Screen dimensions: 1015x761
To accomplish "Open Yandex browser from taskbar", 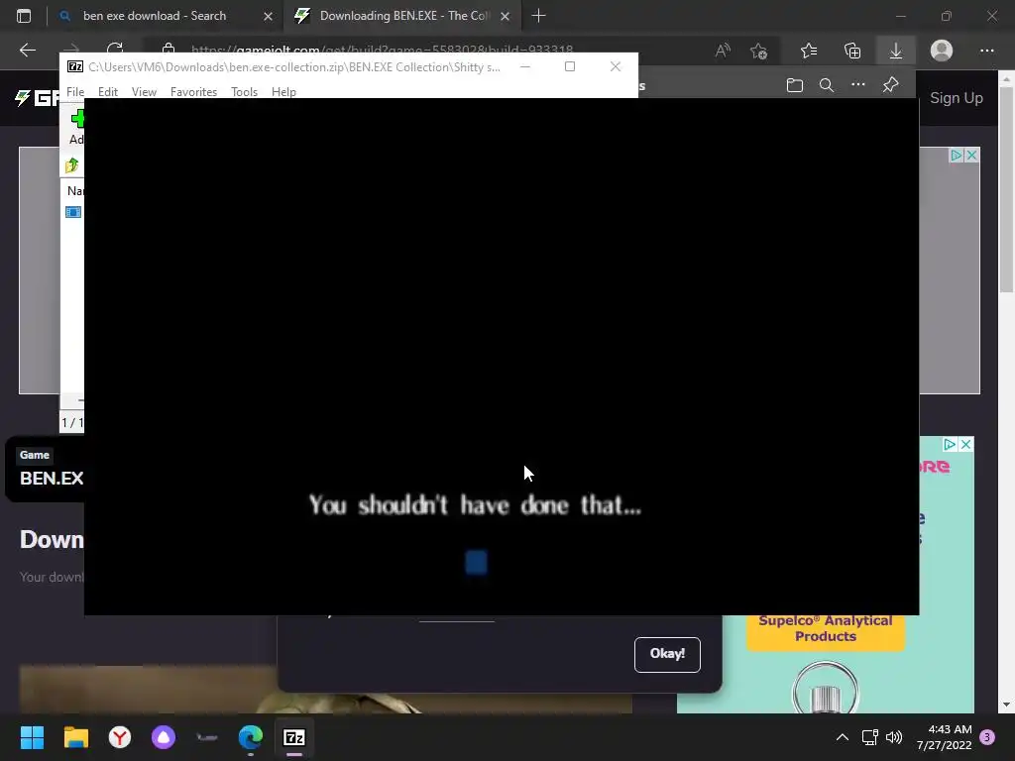I will point(120,737).
